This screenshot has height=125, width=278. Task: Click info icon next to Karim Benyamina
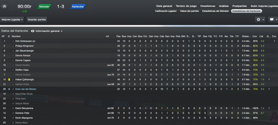[x=13, y=108]
